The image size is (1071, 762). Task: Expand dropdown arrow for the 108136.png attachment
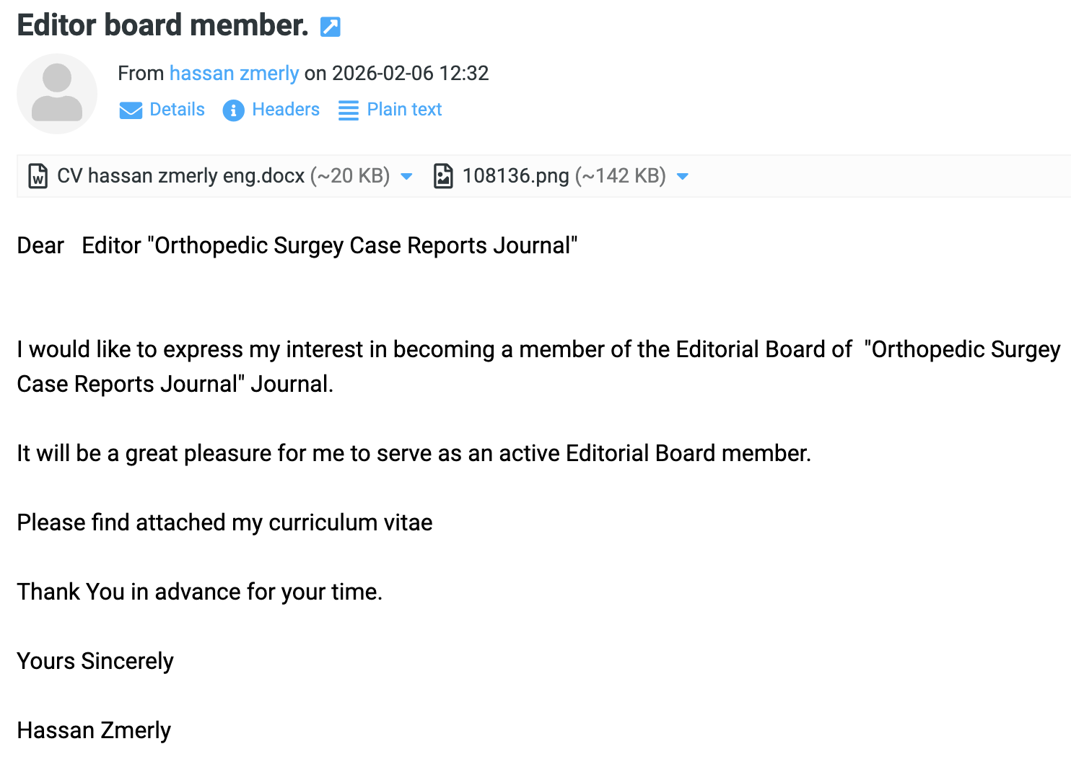683,177
